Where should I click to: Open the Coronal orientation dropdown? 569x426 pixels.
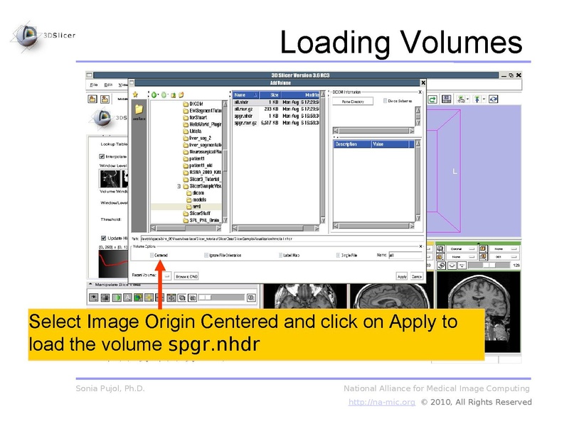461,249
